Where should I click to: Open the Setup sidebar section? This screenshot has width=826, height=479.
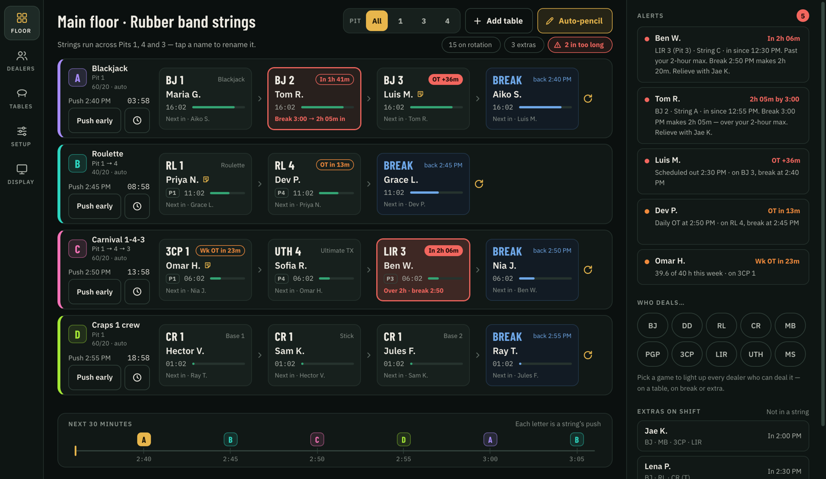pyautogui.click(x=21, y=136)
